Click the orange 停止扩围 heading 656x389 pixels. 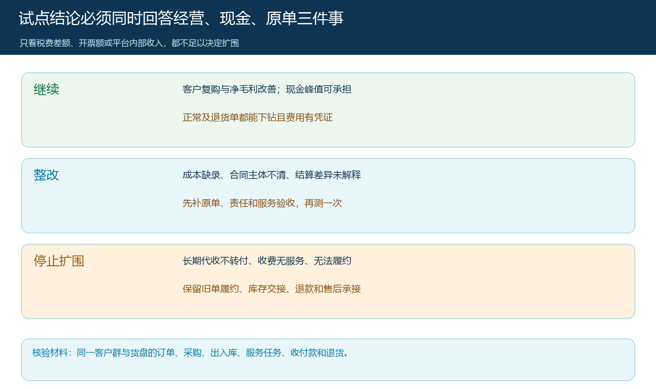point(59,261)
